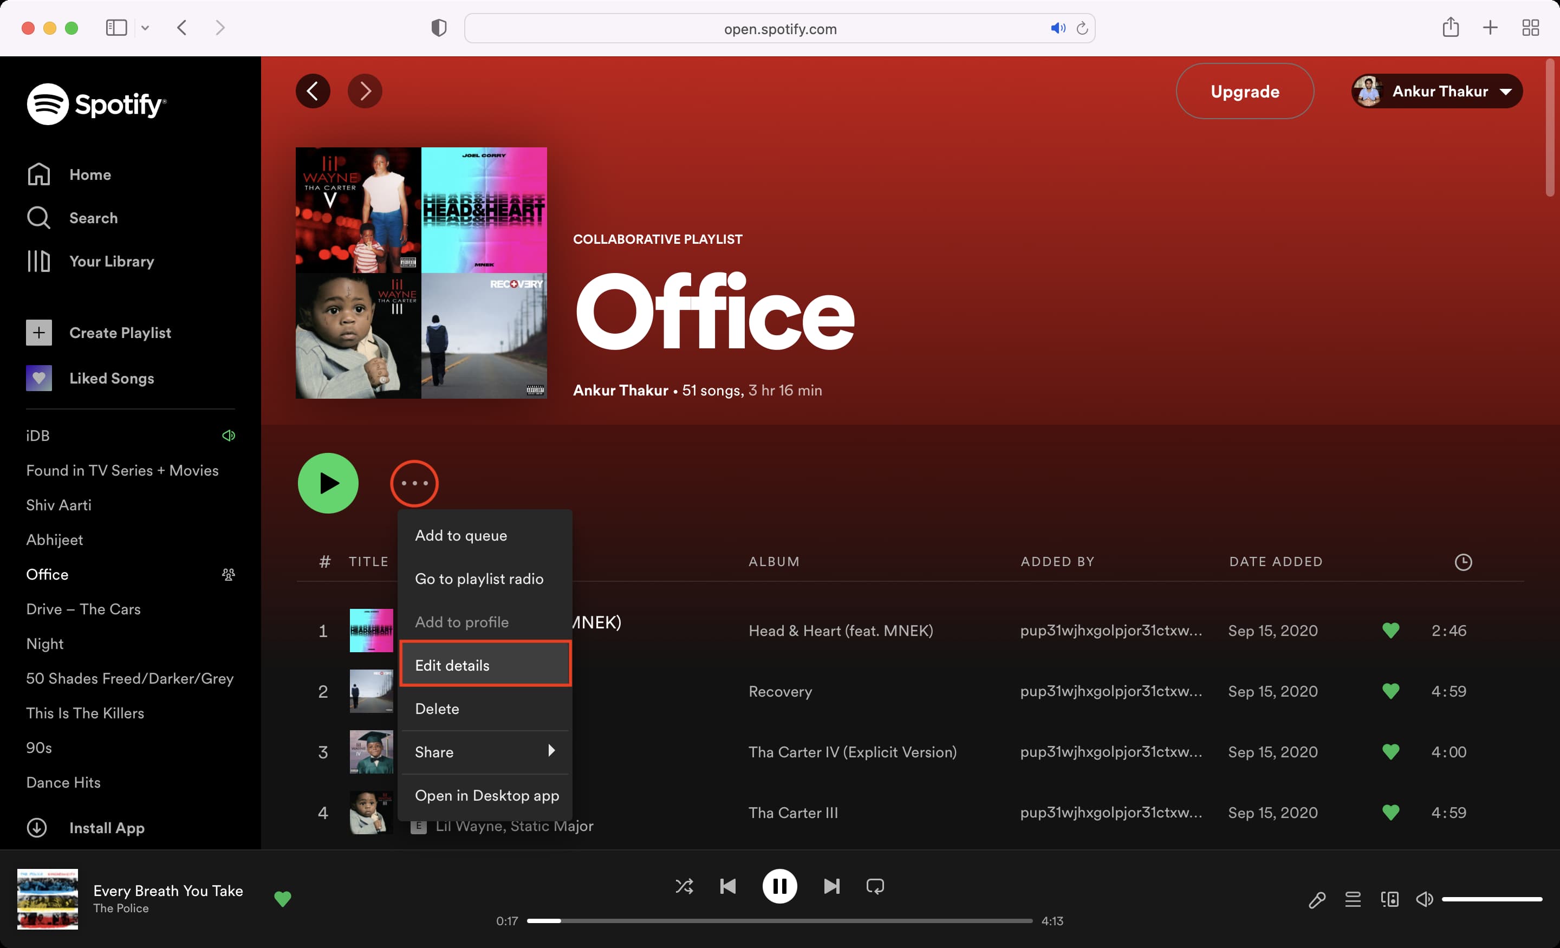Sort by duration clock icon
The width and height of the screenshot is (1560, 948).
coord(1463,562)
